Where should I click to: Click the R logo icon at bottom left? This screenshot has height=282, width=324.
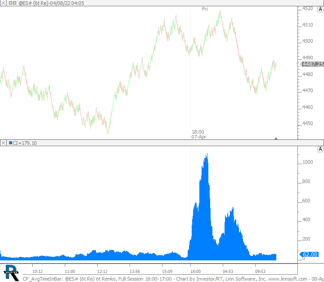[11, 273]
